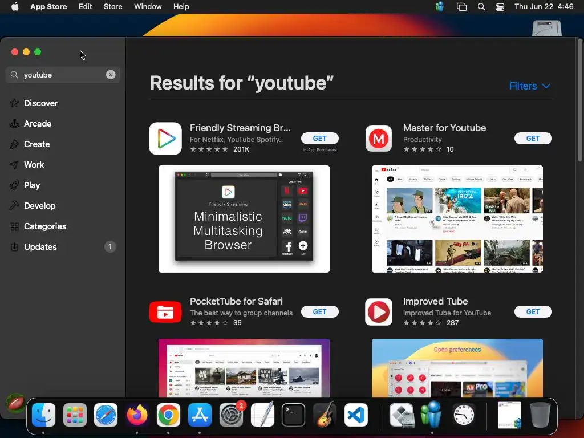Open Friendly Streaming Browser title link
This screenshot has height=438, width=584.
pyautogui.click(x=240, y=128)
